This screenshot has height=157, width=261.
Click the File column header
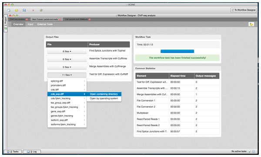67,44
